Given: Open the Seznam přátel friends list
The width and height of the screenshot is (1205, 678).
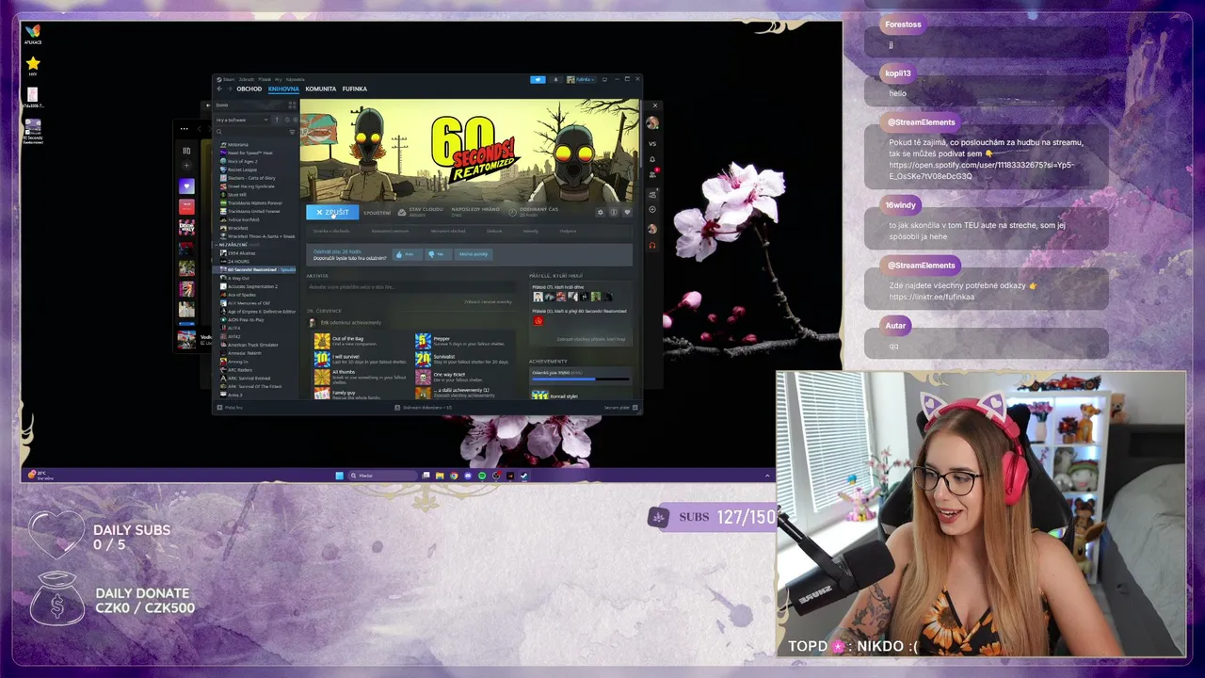Looking at the screenshot, I should tap(620, 408).
